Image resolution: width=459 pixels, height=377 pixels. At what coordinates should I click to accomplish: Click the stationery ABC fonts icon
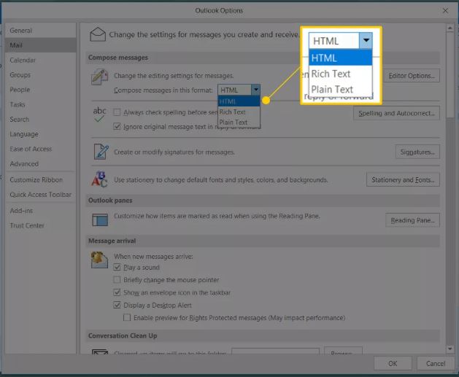pyautogui.click(x=99, y=179)
